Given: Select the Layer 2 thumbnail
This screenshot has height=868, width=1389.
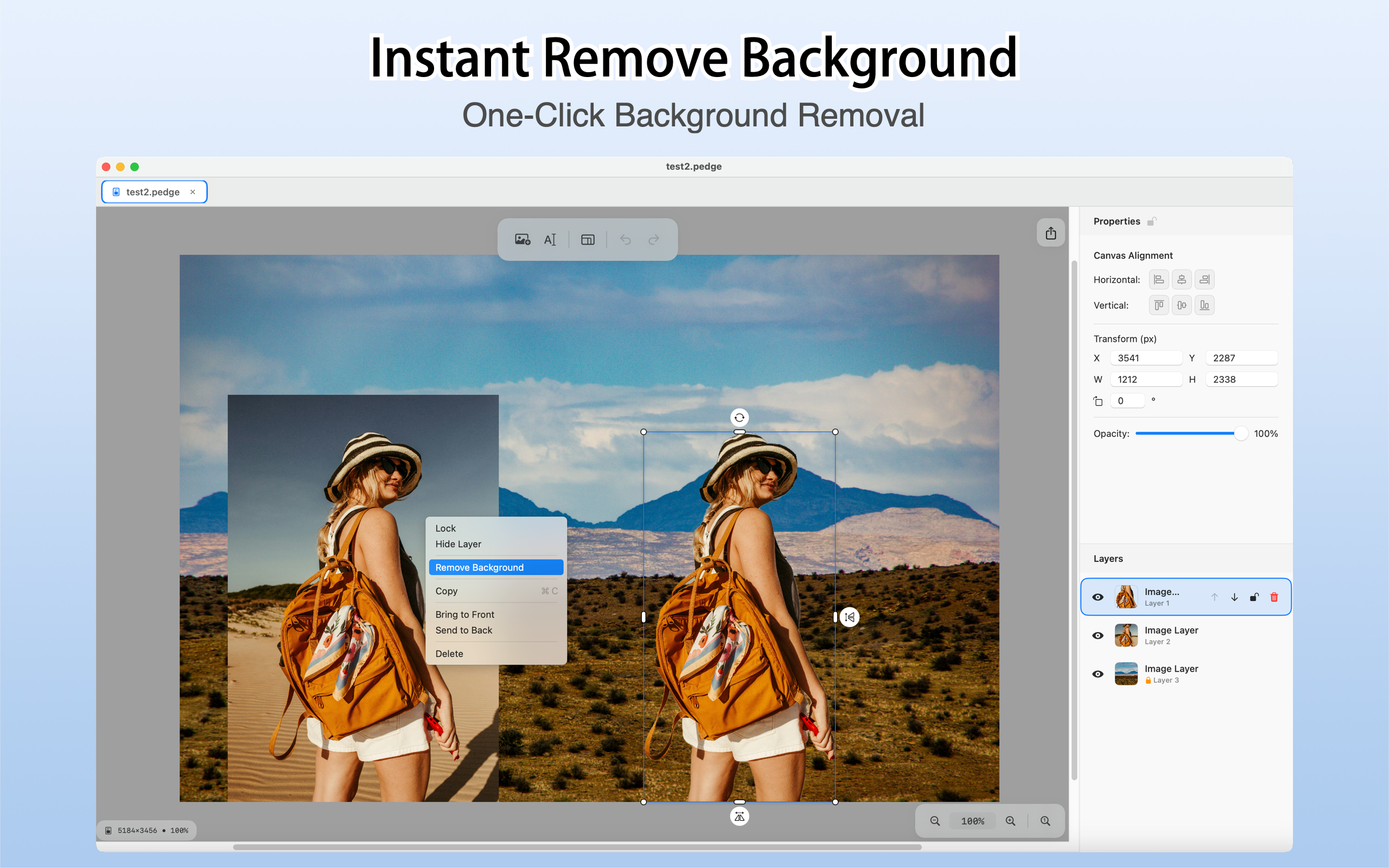Looking at the screenshot, I should coord(1125,635).
